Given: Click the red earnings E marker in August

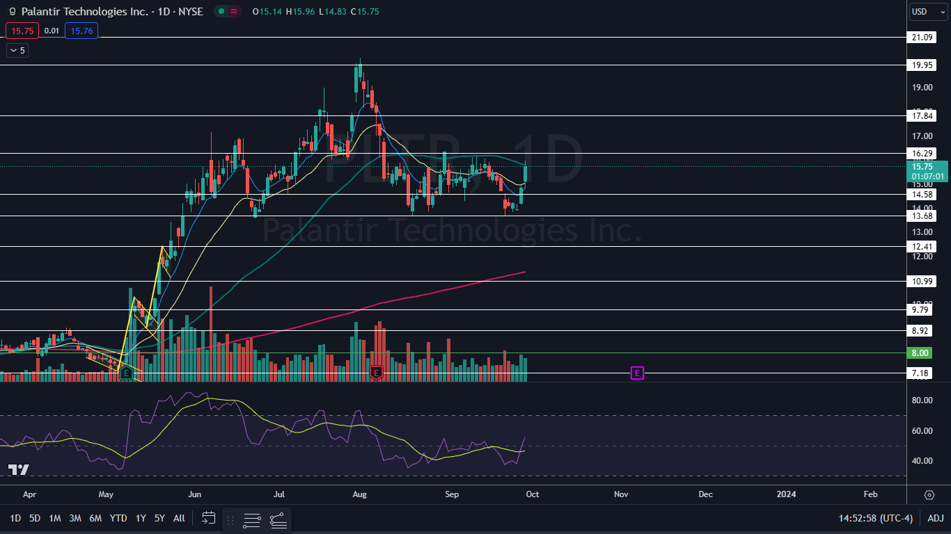Looking at the screenshot, I should tap(377, 373).
